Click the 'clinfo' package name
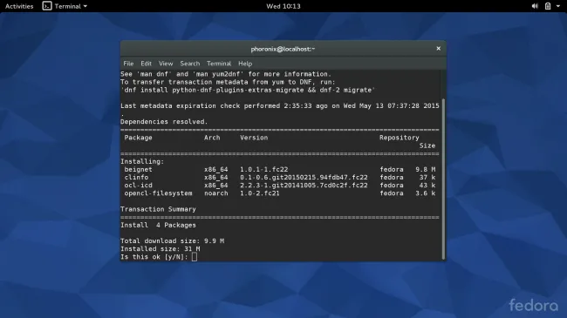The image size is (567, 318). coord(136,177)
